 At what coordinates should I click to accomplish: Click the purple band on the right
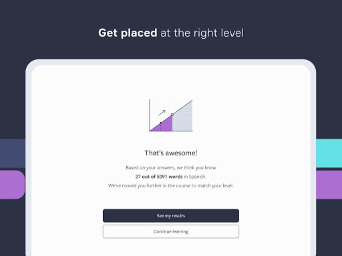tap(329, 185)
